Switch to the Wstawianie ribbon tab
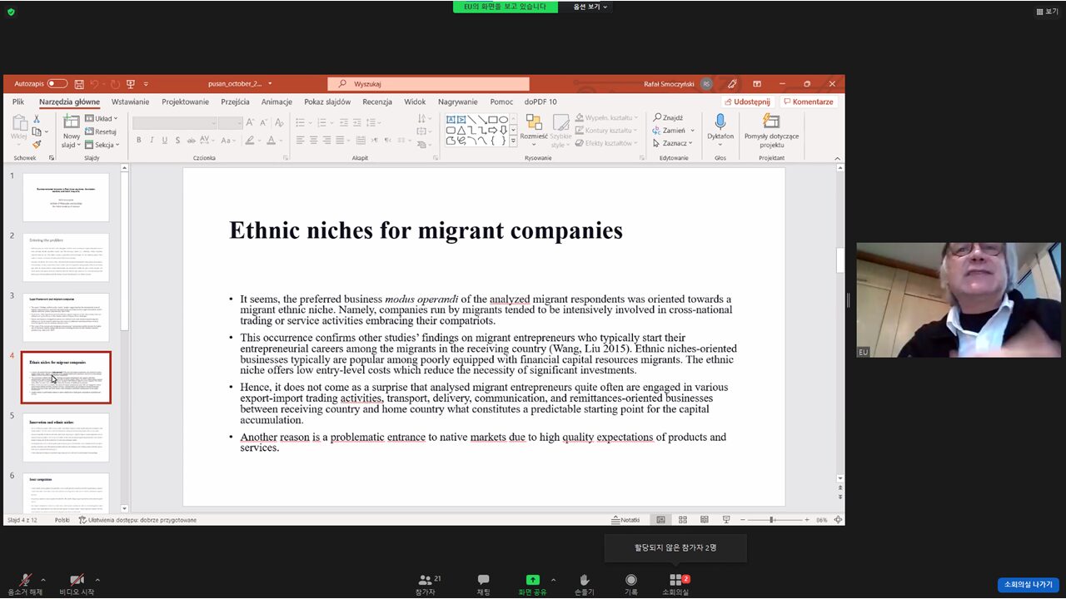 [x=130, y=101]
